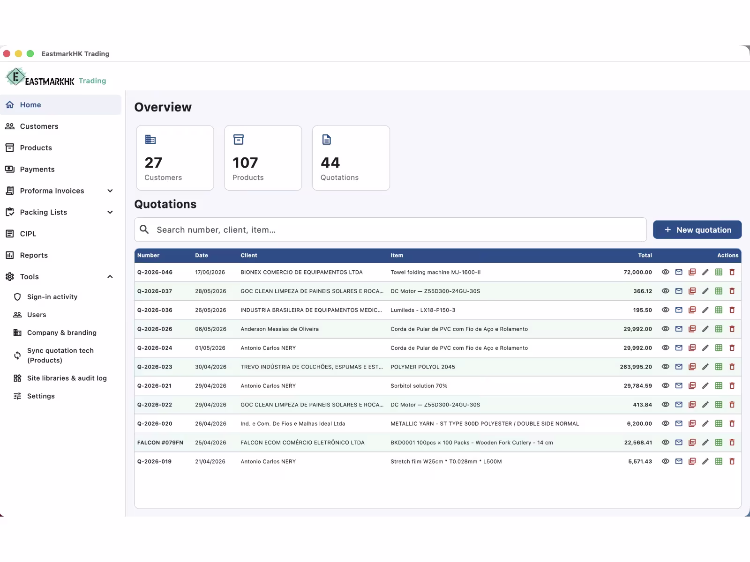The image size is (750, 562).
Task: Click the New quotation button
Action: click(697, 229)
